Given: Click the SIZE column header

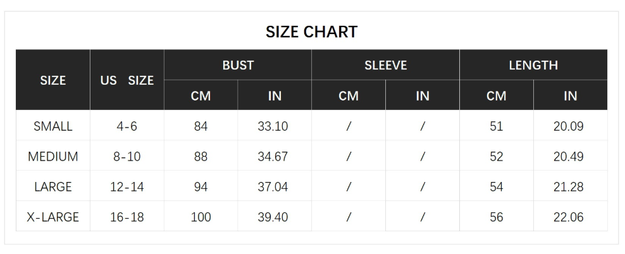Looking at the screenshot, I should pyautogui.click(x=53, y=80).
